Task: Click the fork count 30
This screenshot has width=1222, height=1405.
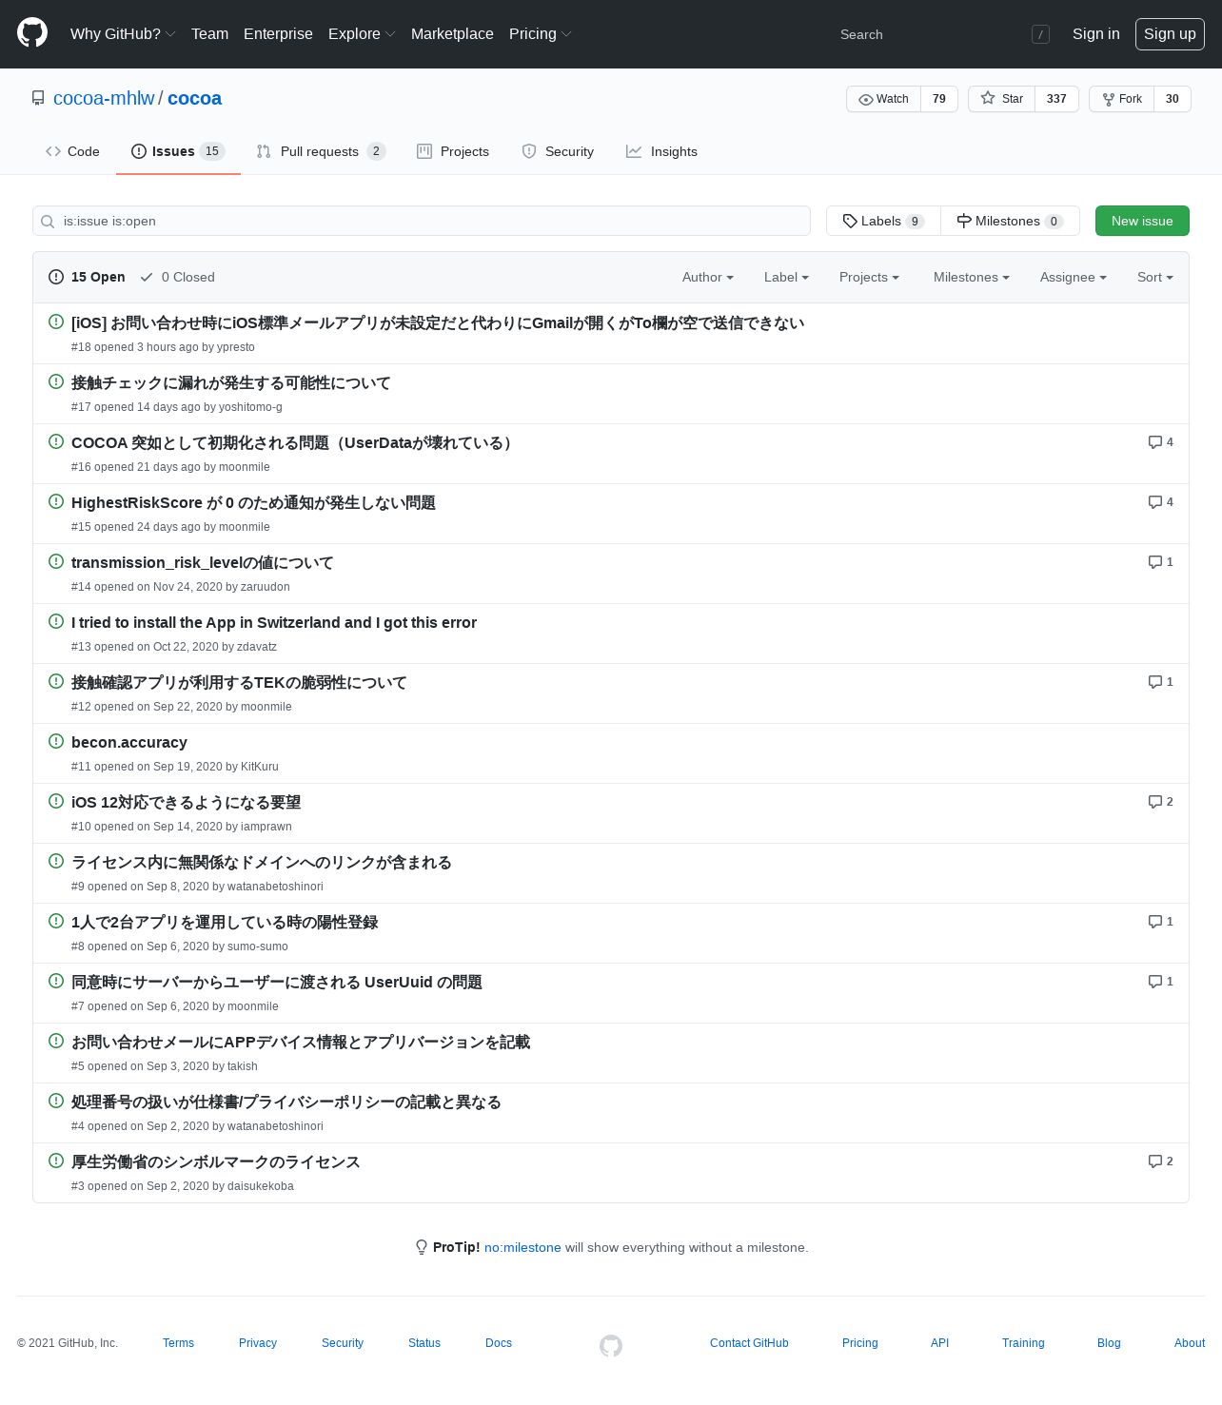Action: 1173,99
